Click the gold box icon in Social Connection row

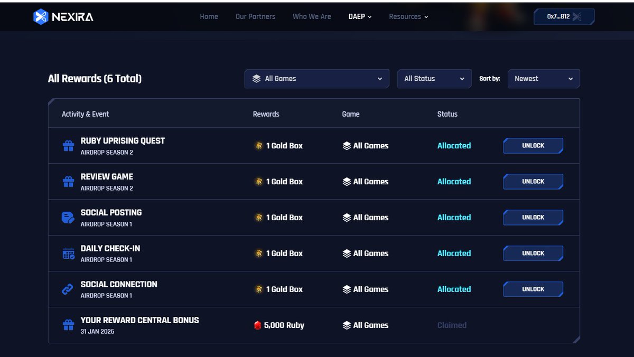point(258,289)
